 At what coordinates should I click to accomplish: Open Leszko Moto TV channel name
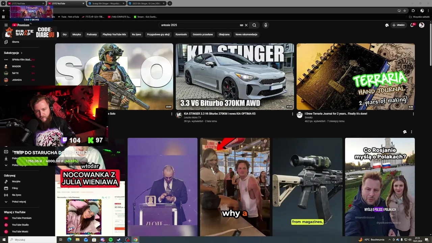(x=192, y=117)
